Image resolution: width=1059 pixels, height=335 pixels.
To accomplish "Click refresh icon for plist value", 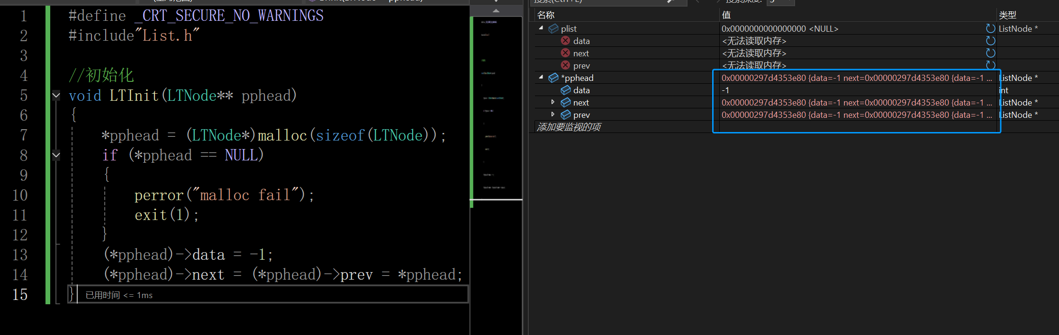I will [x=990, y=28].
